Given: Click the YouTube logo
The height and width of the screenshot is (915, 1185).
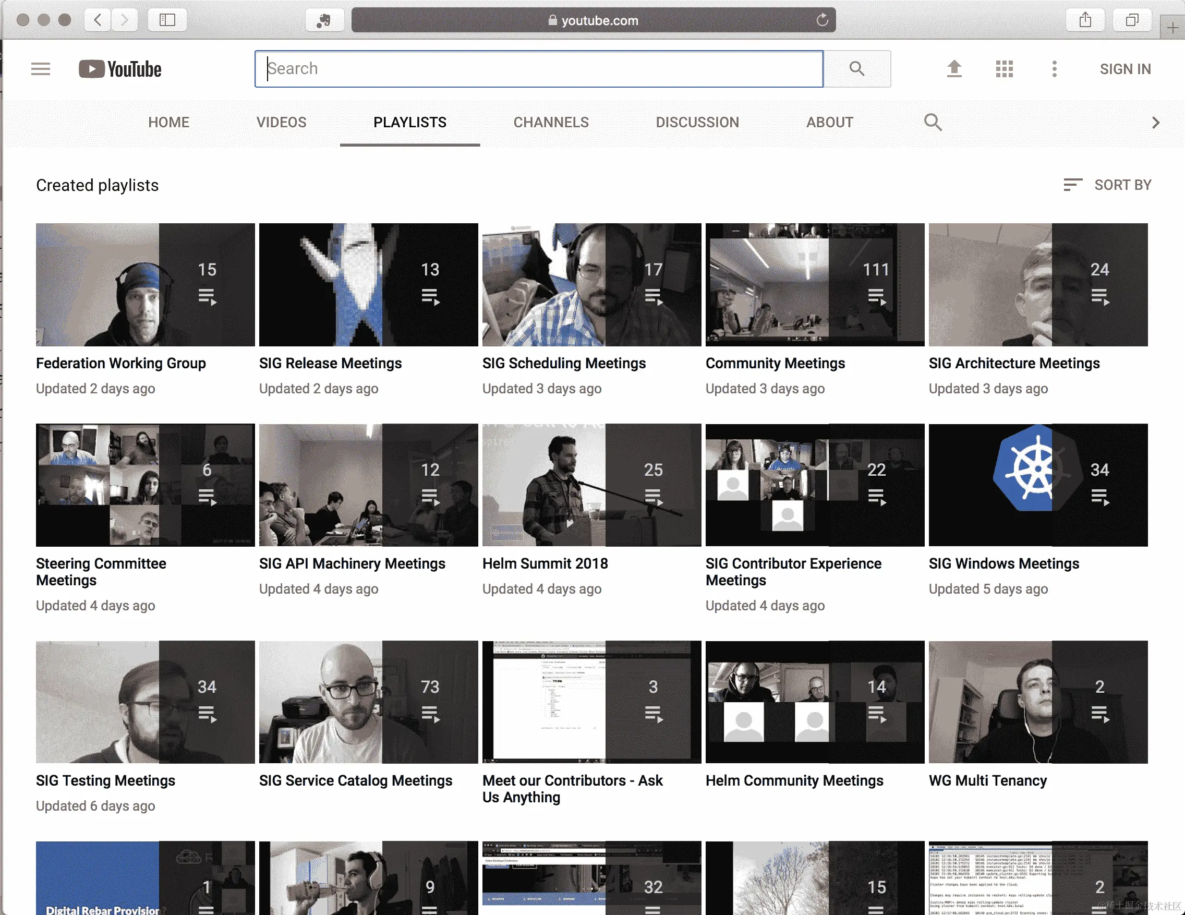Looking at the screenshot, I should click(x=120, y=69).
